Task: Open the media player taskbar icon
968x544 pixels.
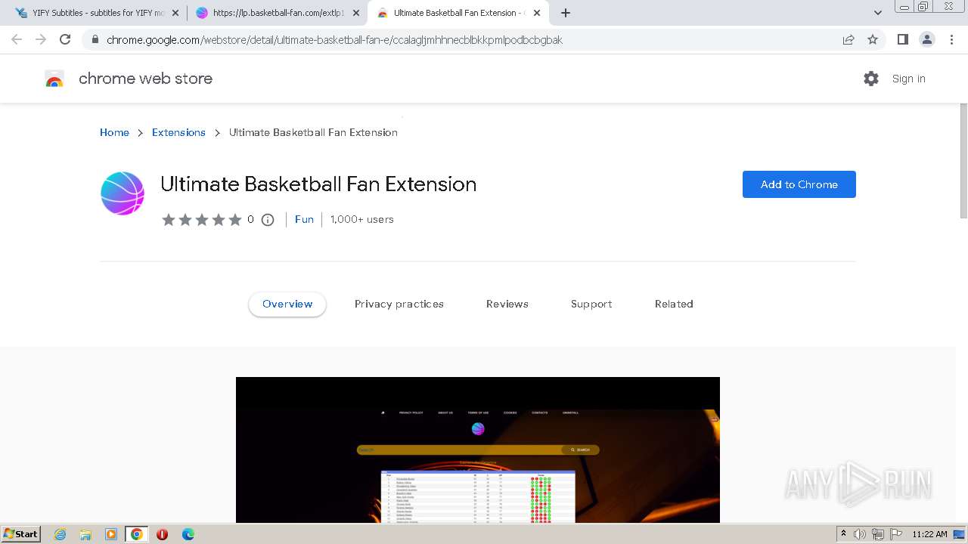Action: pos(111,534)
